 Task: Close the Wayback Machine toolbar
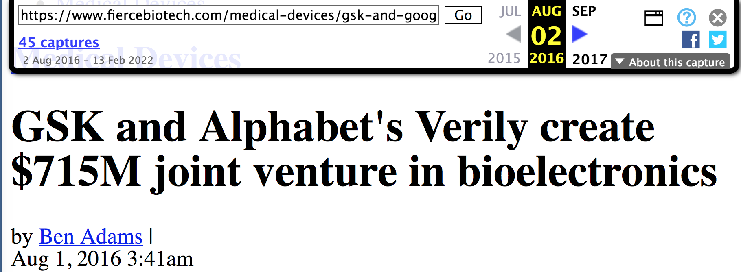(717, 18)
